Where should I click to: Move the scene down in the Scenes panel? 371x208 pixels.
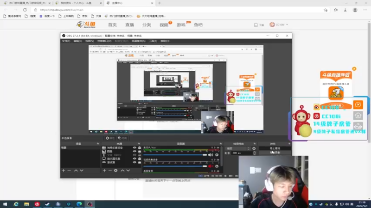click(x=82, y=170)
